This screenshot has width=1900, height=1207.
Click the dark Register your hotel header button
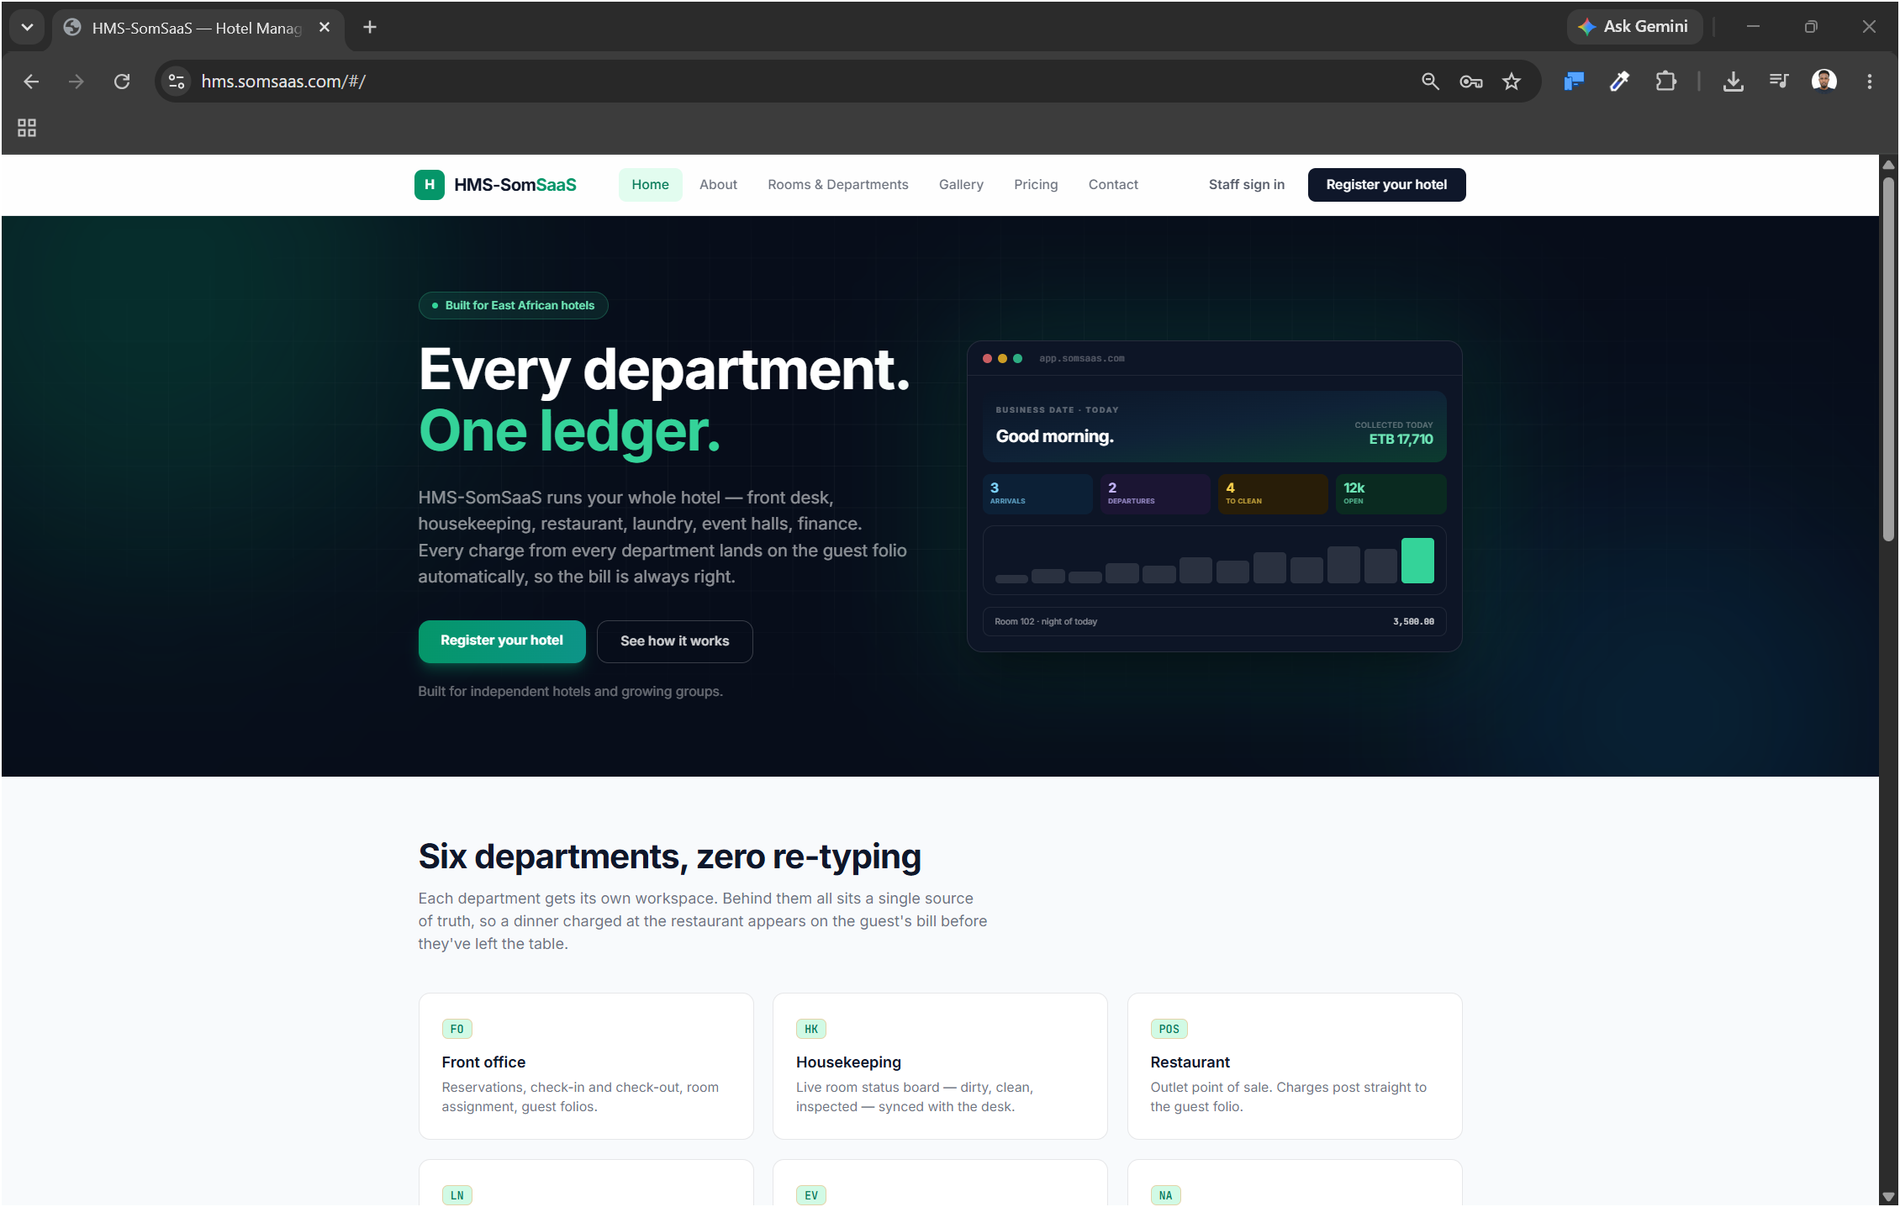[1387, 185]
